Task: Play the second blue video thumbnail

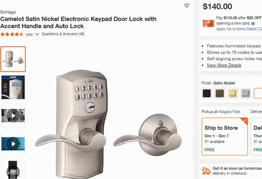Action: [x=13, y=144]
